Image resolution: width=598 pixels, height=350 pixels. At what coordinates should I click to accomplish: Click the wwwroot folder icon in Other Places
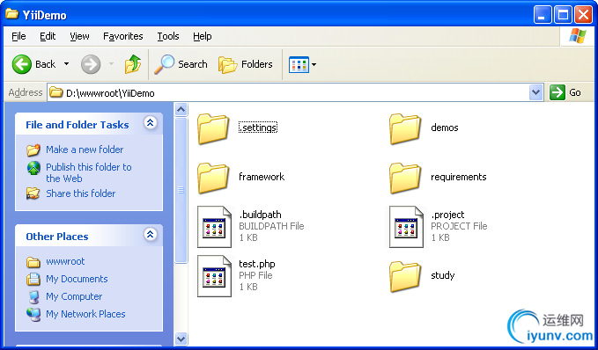33,262
